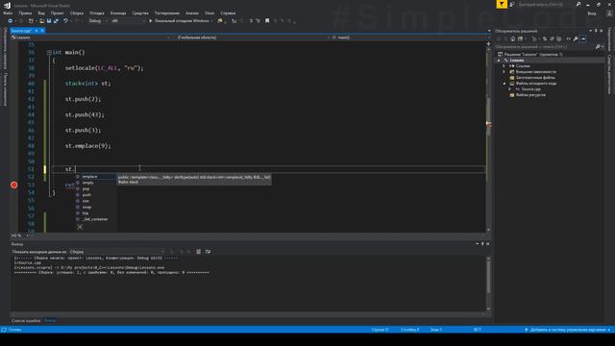Collapse the Файлы исходного кода folder
This screenshot has height=346, width=615.
tap(504, 84)
